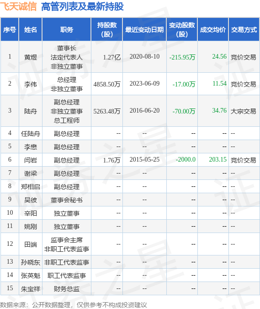Click the name 朱宝祥
This screenshot has height=309, width=260.
coord(31,289)
